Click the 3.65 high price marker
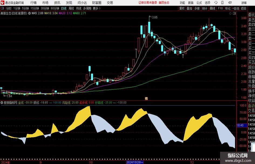 pos(155,18)
